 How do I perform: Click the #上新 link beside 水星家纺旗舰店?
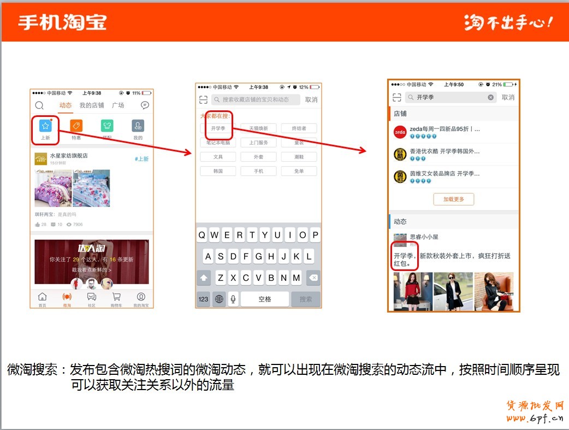point(141,159)
